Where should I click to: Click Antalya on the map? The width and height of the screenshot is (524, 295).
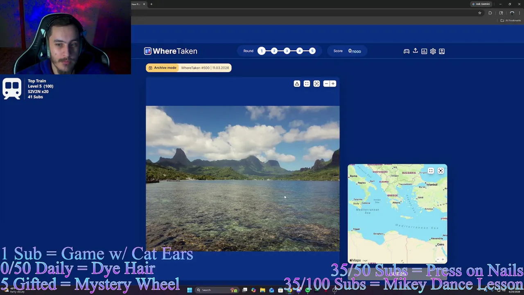(428, 209)
